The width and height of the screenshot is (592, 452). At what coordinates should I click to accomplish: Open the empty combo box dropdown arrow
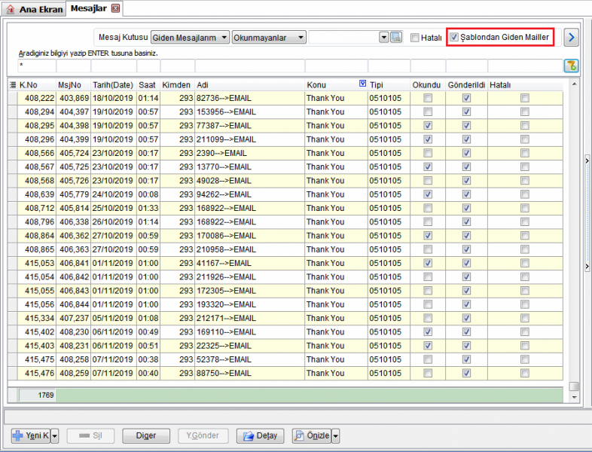pos(384,38)
